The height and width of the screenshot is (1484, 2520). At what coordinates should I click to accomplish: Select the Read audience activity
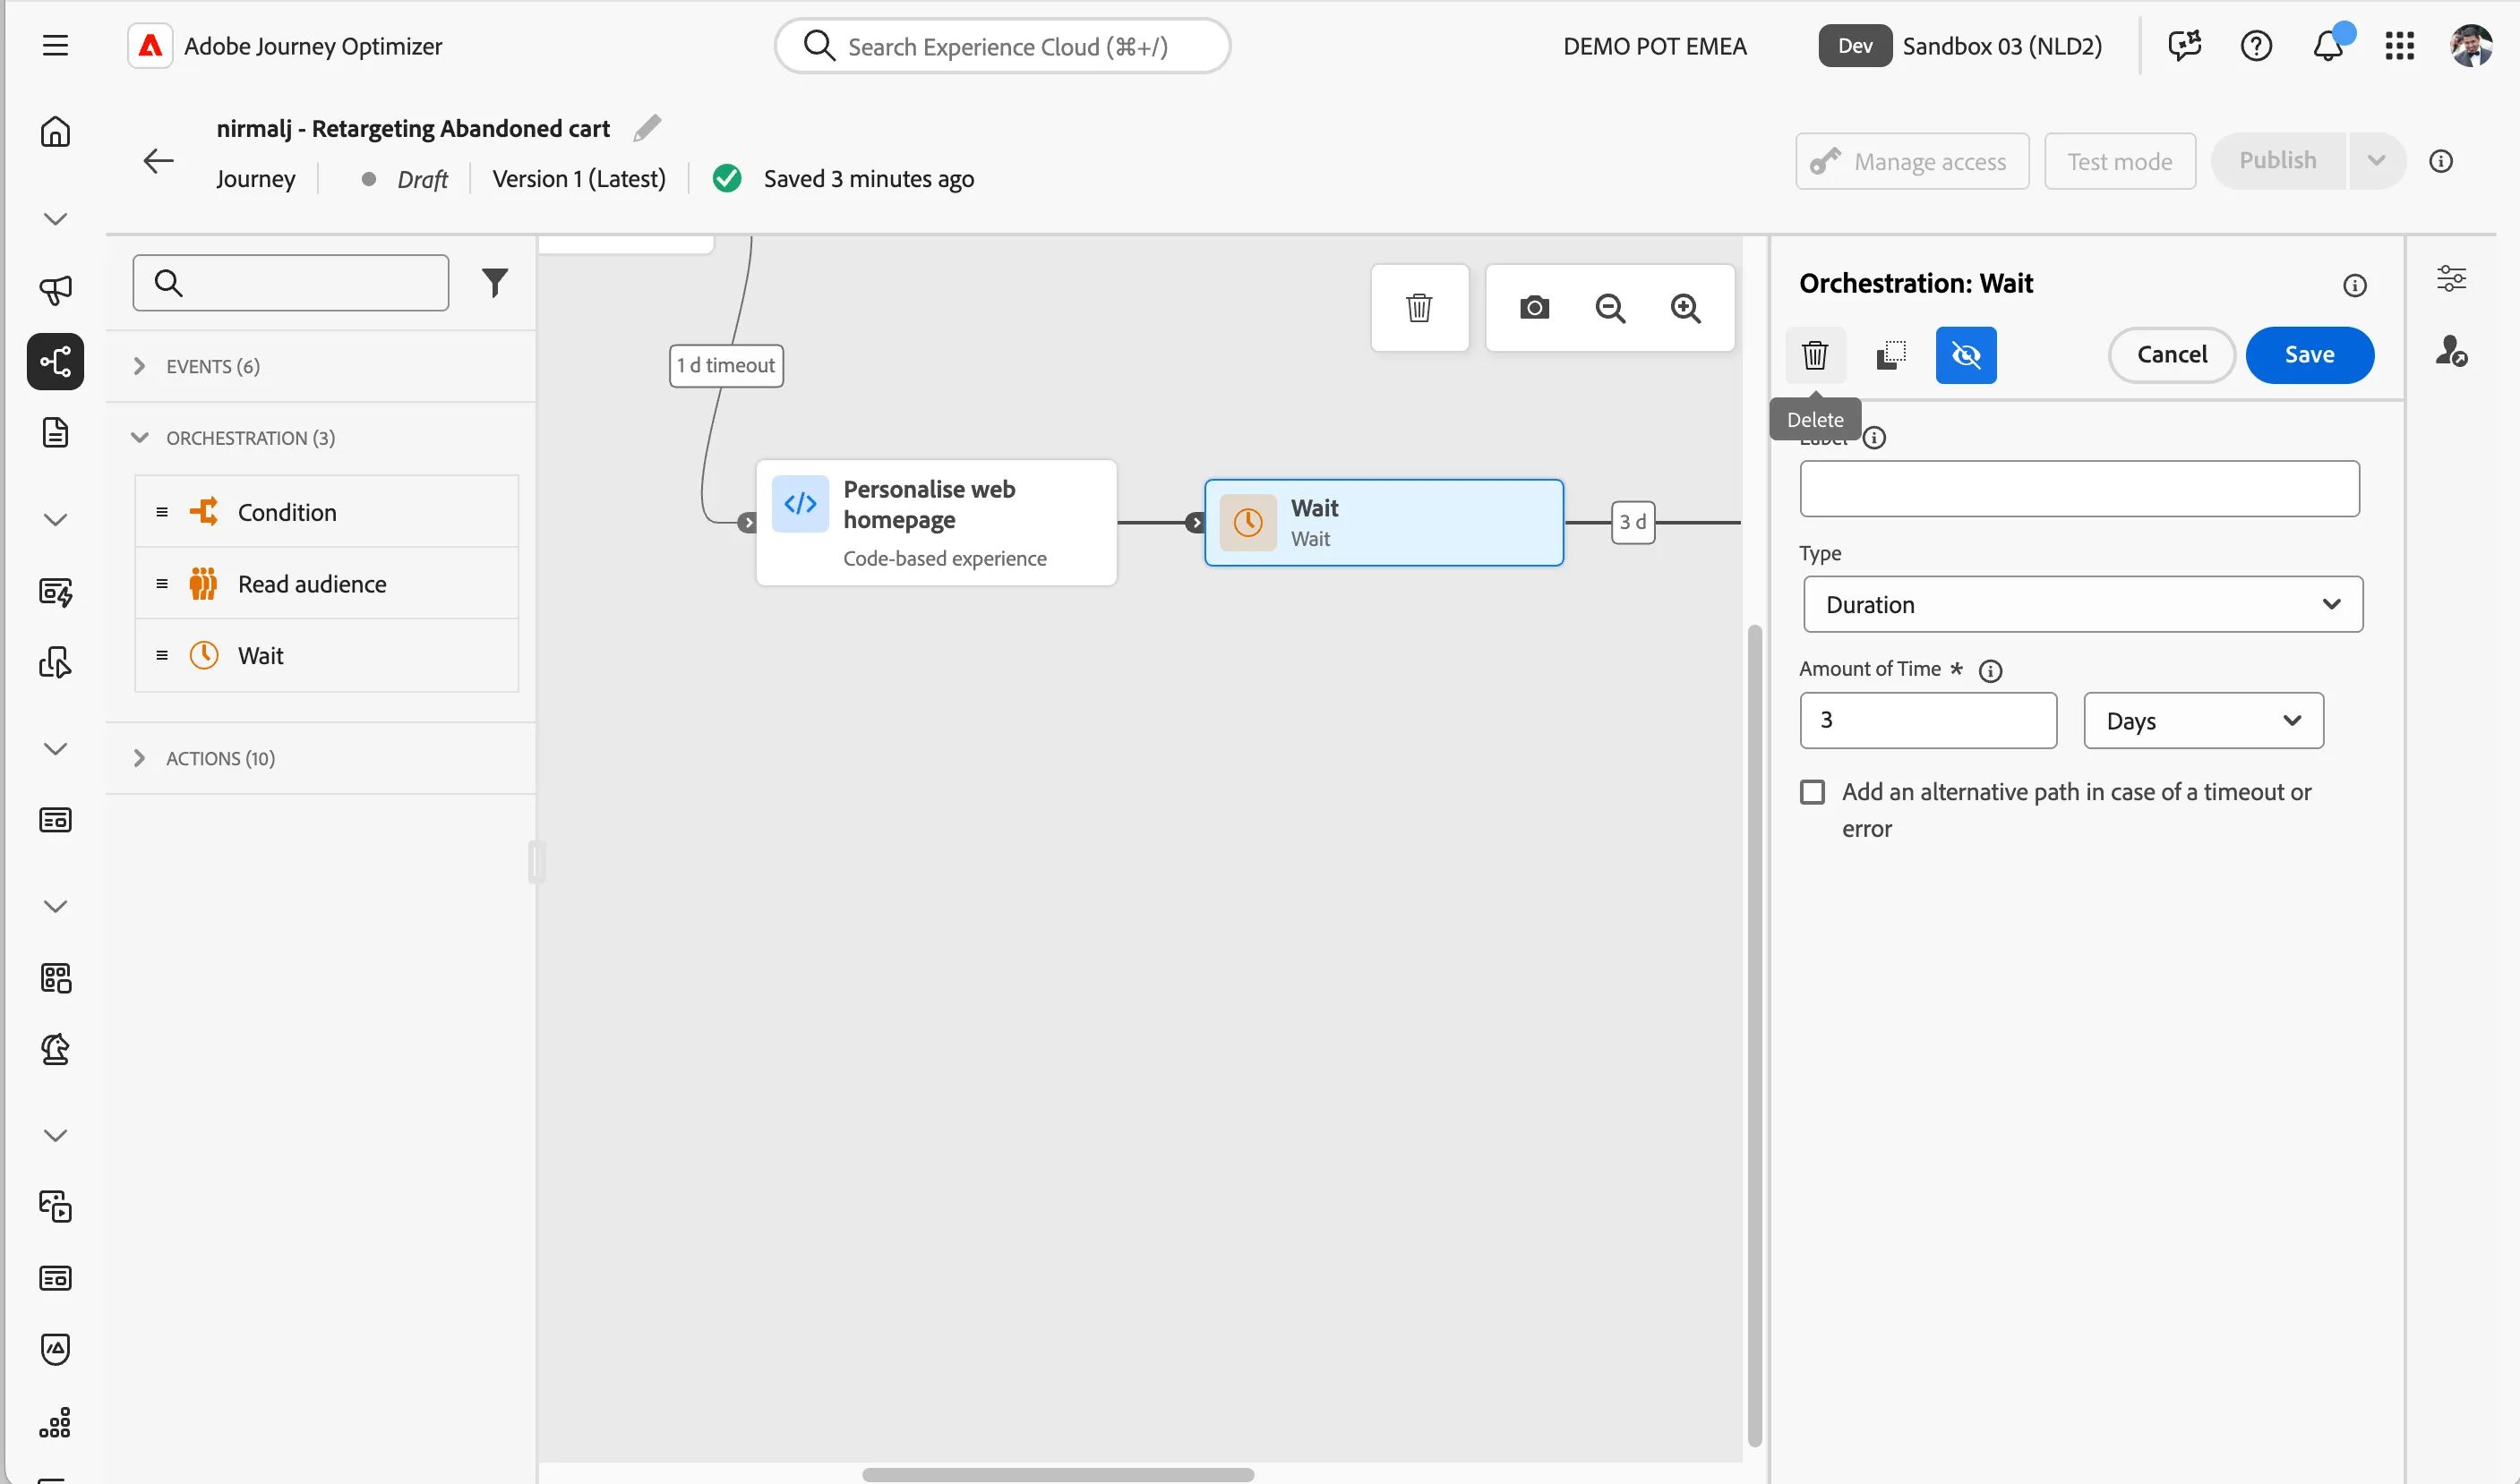click(326, 584)
